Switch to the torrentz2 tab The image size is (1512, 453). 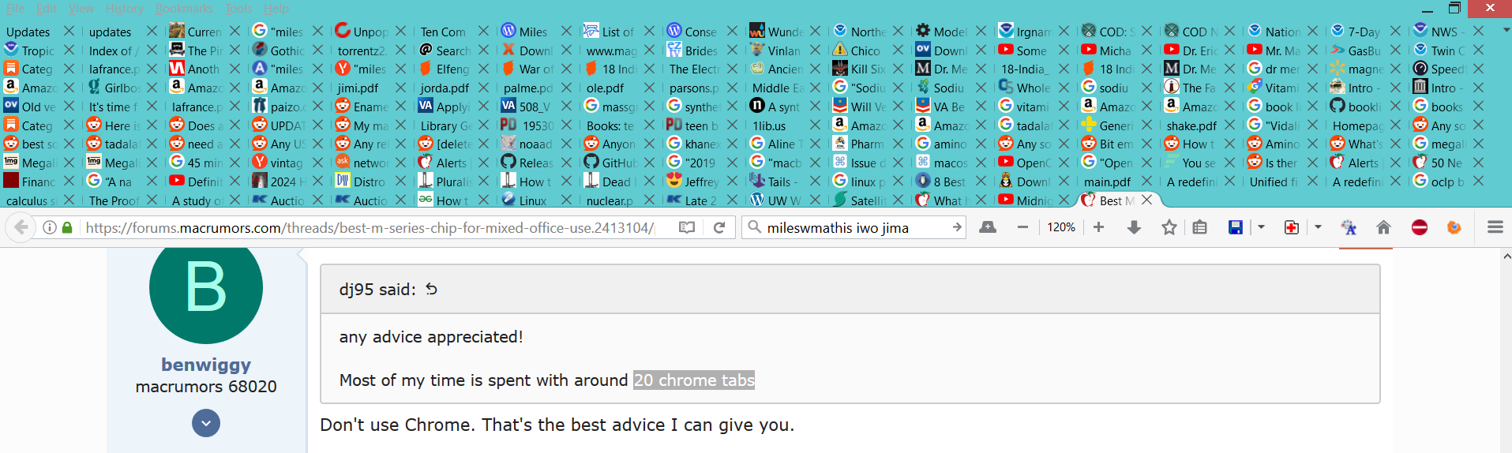pyautogui.click(x=362, y=50)
